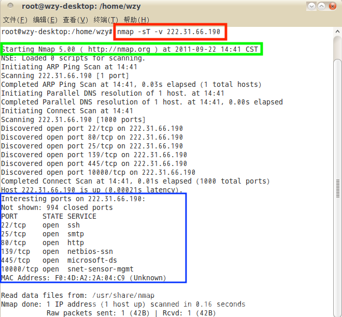
Task: Open the 查看(V) menu
Action: pos(76,20)
